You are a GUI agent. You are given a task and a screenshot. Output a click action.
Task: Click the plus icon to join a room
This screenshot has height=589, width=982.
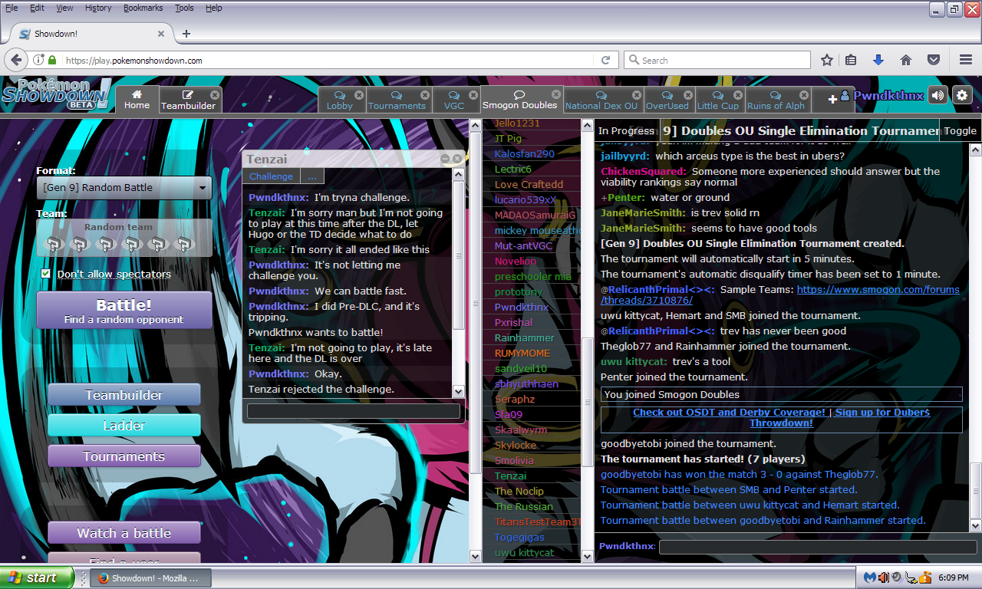(x=832, y=100)
